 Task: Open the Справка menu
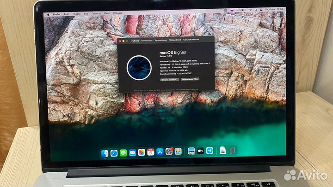pos(117,13)
